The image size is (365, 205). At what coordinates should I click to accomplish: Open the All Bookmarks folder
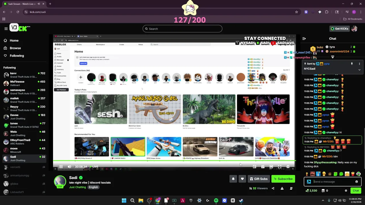pos(353,19)
